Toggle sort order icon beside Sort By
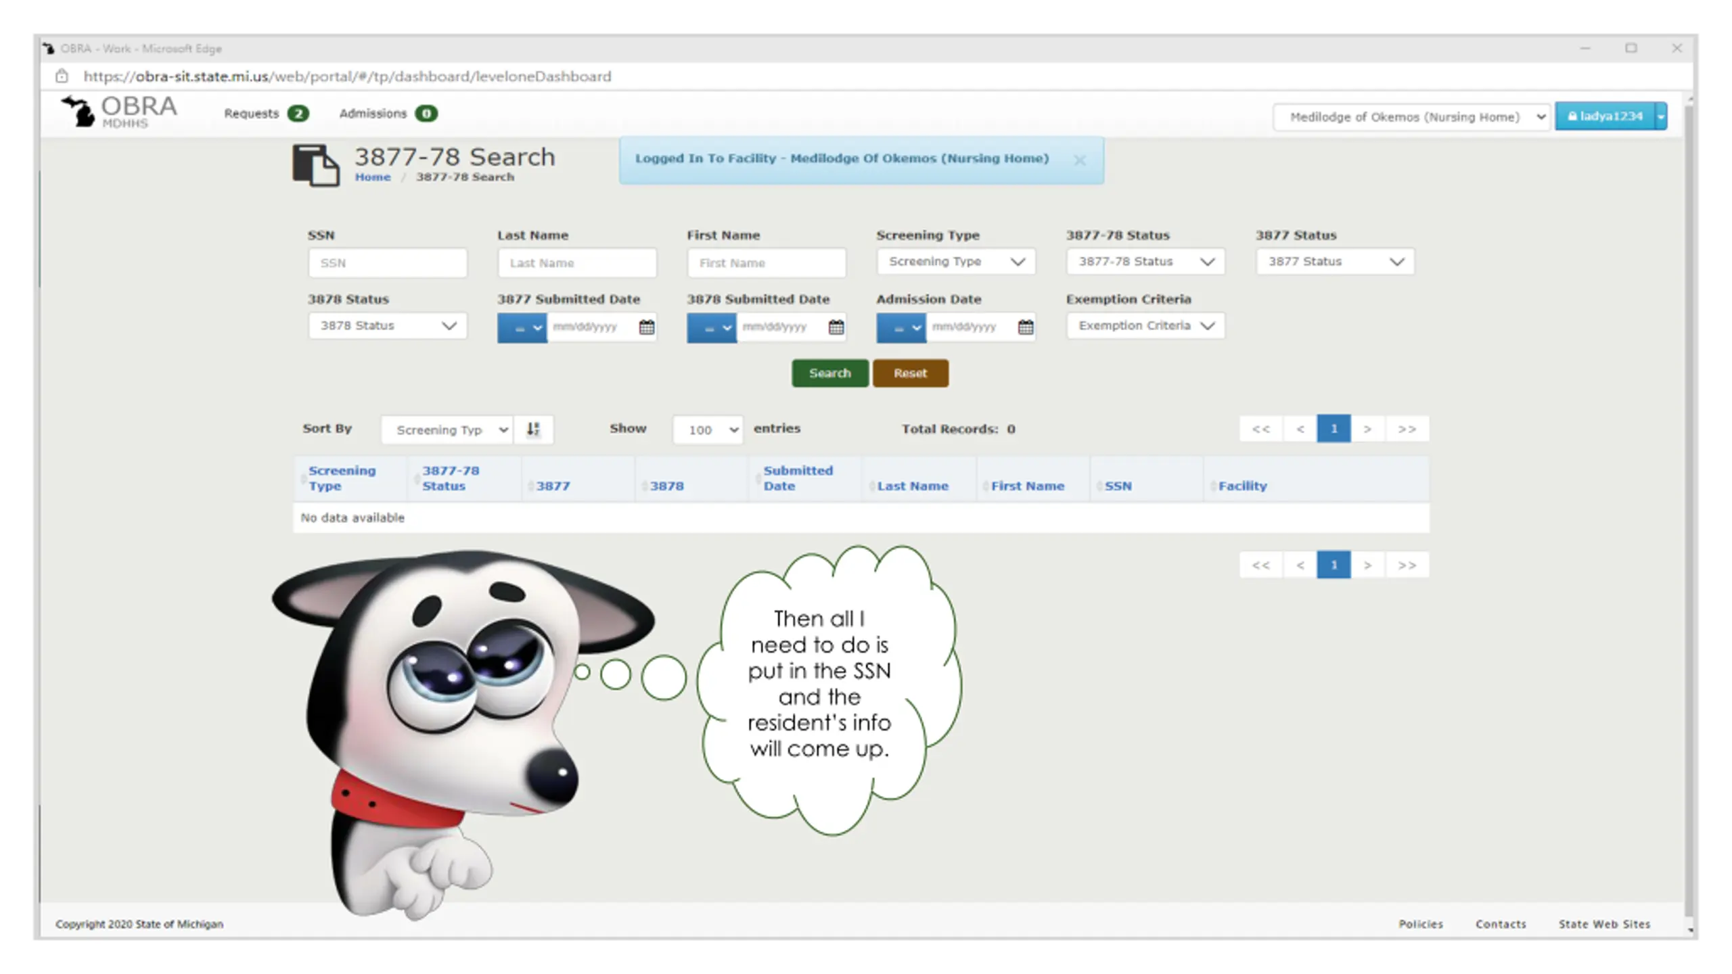1732x974 pixels. click(533, 430)
